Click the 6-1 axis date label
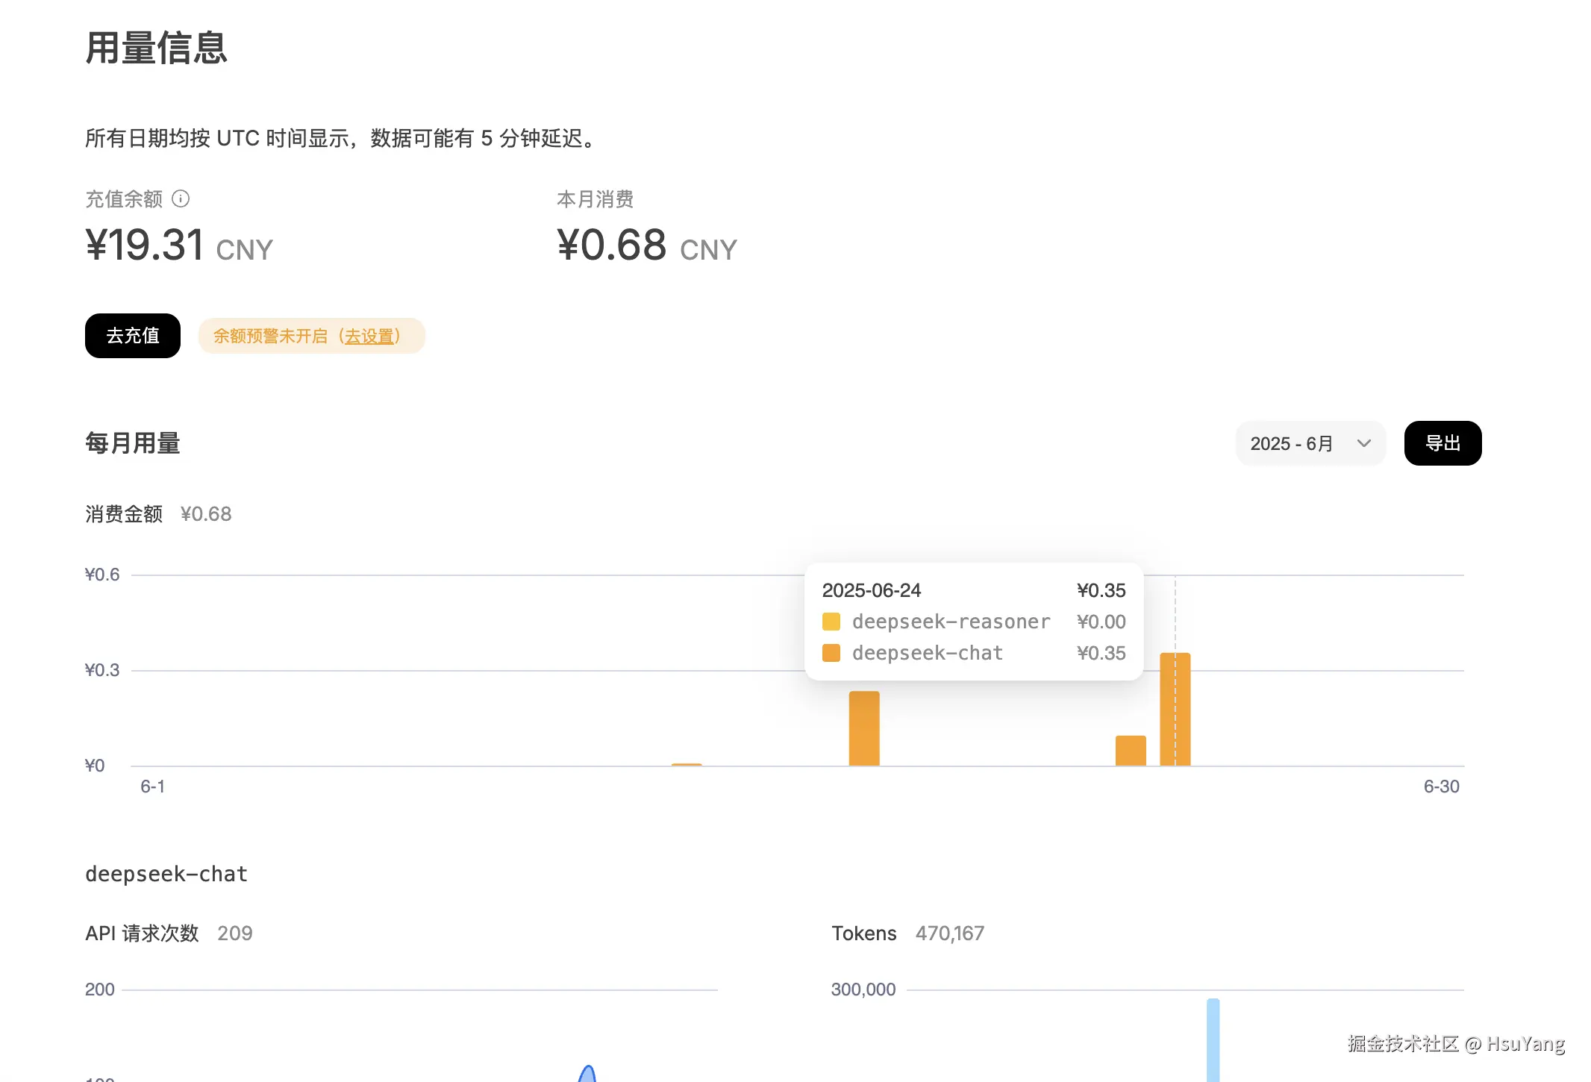 pyautogui.click(x=152, y=787)
